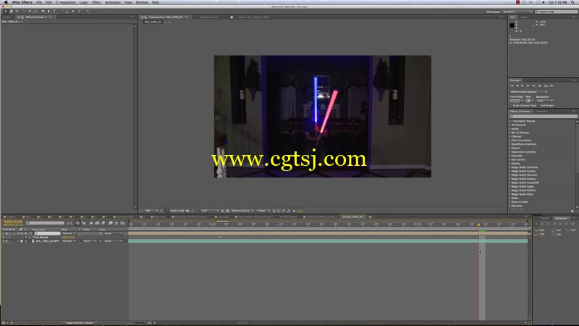Expand the Blur & Sharpen effects category
This screenshot has height=326, width=579.
tap(510, 133)
